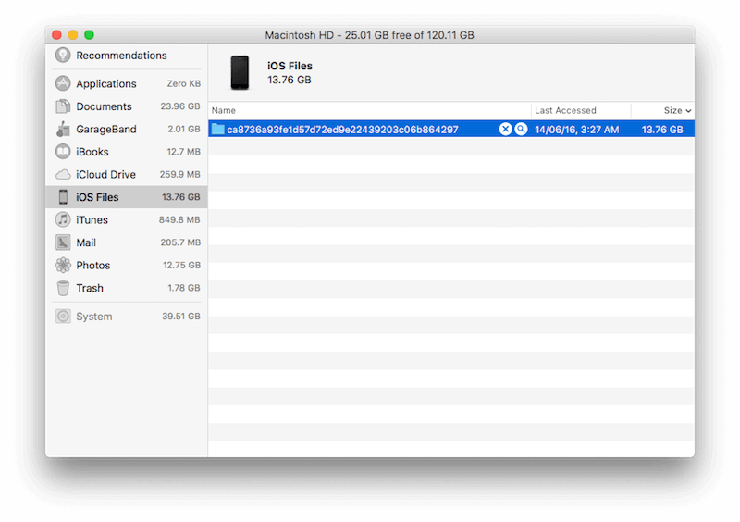Screen dimensions: 740x522
Task: Choose the System sidebar entry
Action: coord(94,317)
